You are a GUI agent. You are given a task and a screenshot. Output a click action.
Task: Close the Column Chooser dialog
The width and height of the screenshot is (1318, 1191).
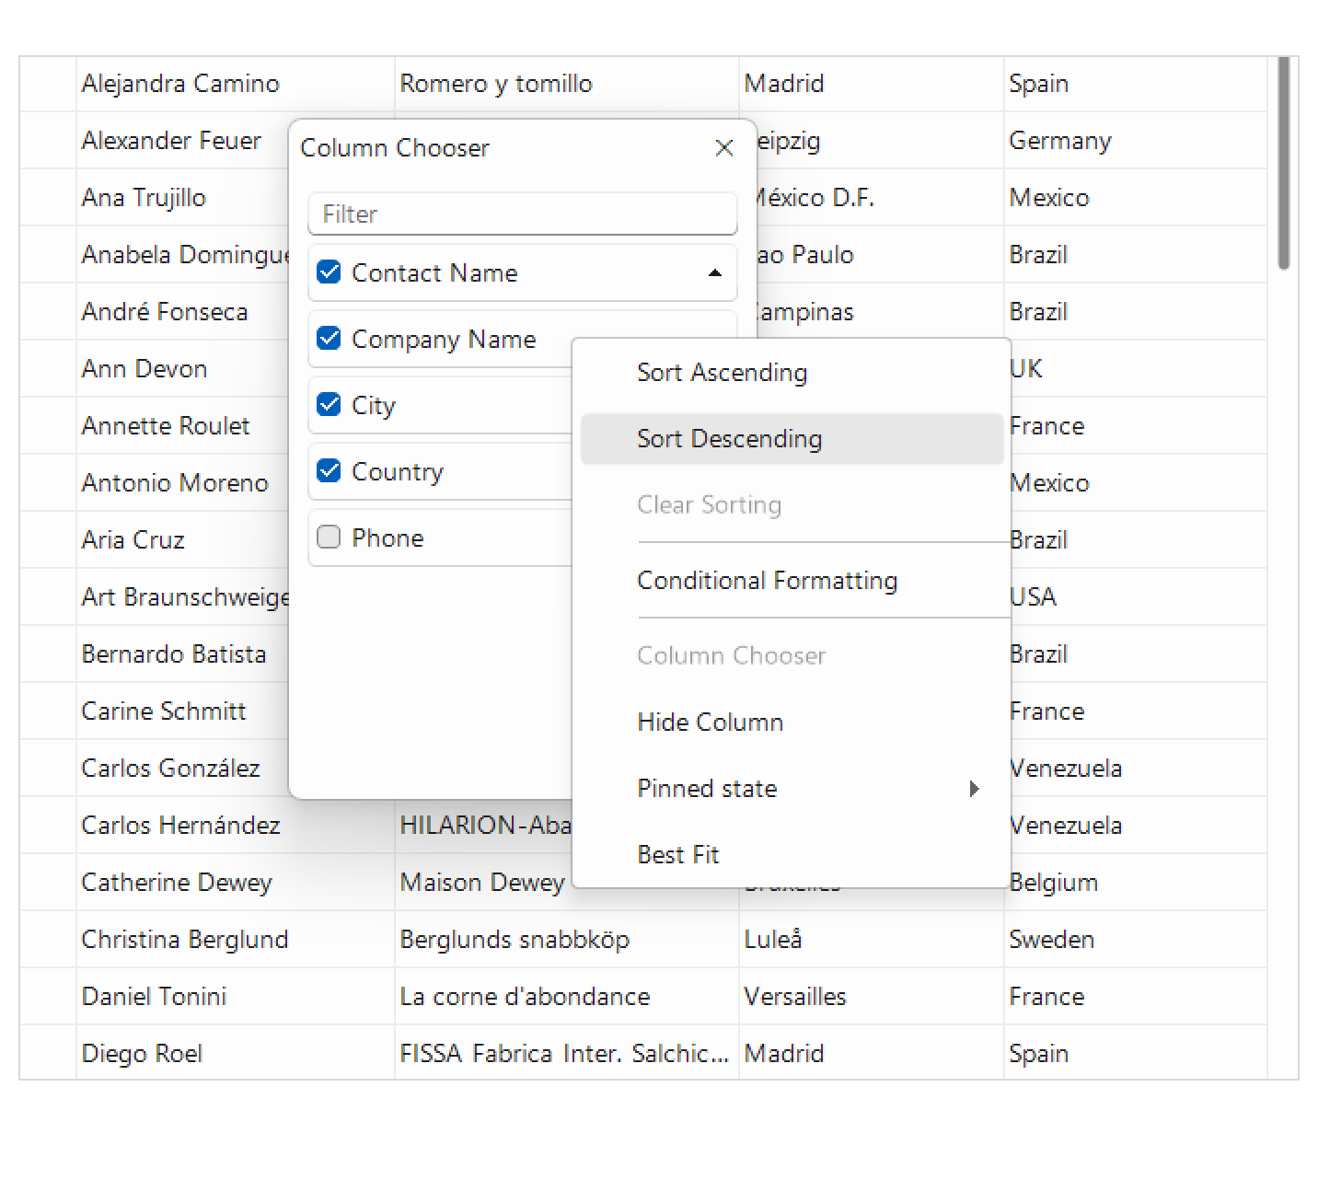tap(724, 147)
